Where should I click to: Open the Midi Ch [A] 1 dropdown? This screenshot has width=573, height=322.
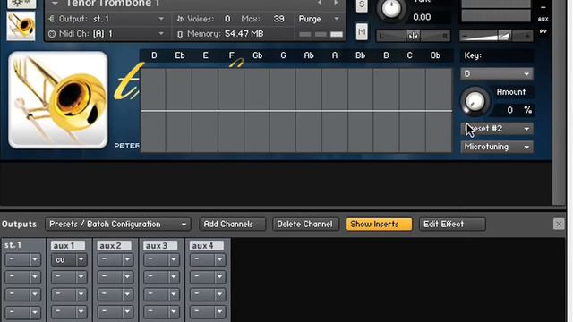[161, 34]
